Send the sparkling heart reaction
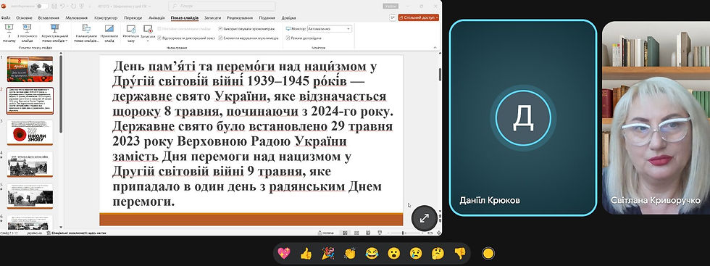The height and width of the screenshot is (266, 710). pos(284,253)
